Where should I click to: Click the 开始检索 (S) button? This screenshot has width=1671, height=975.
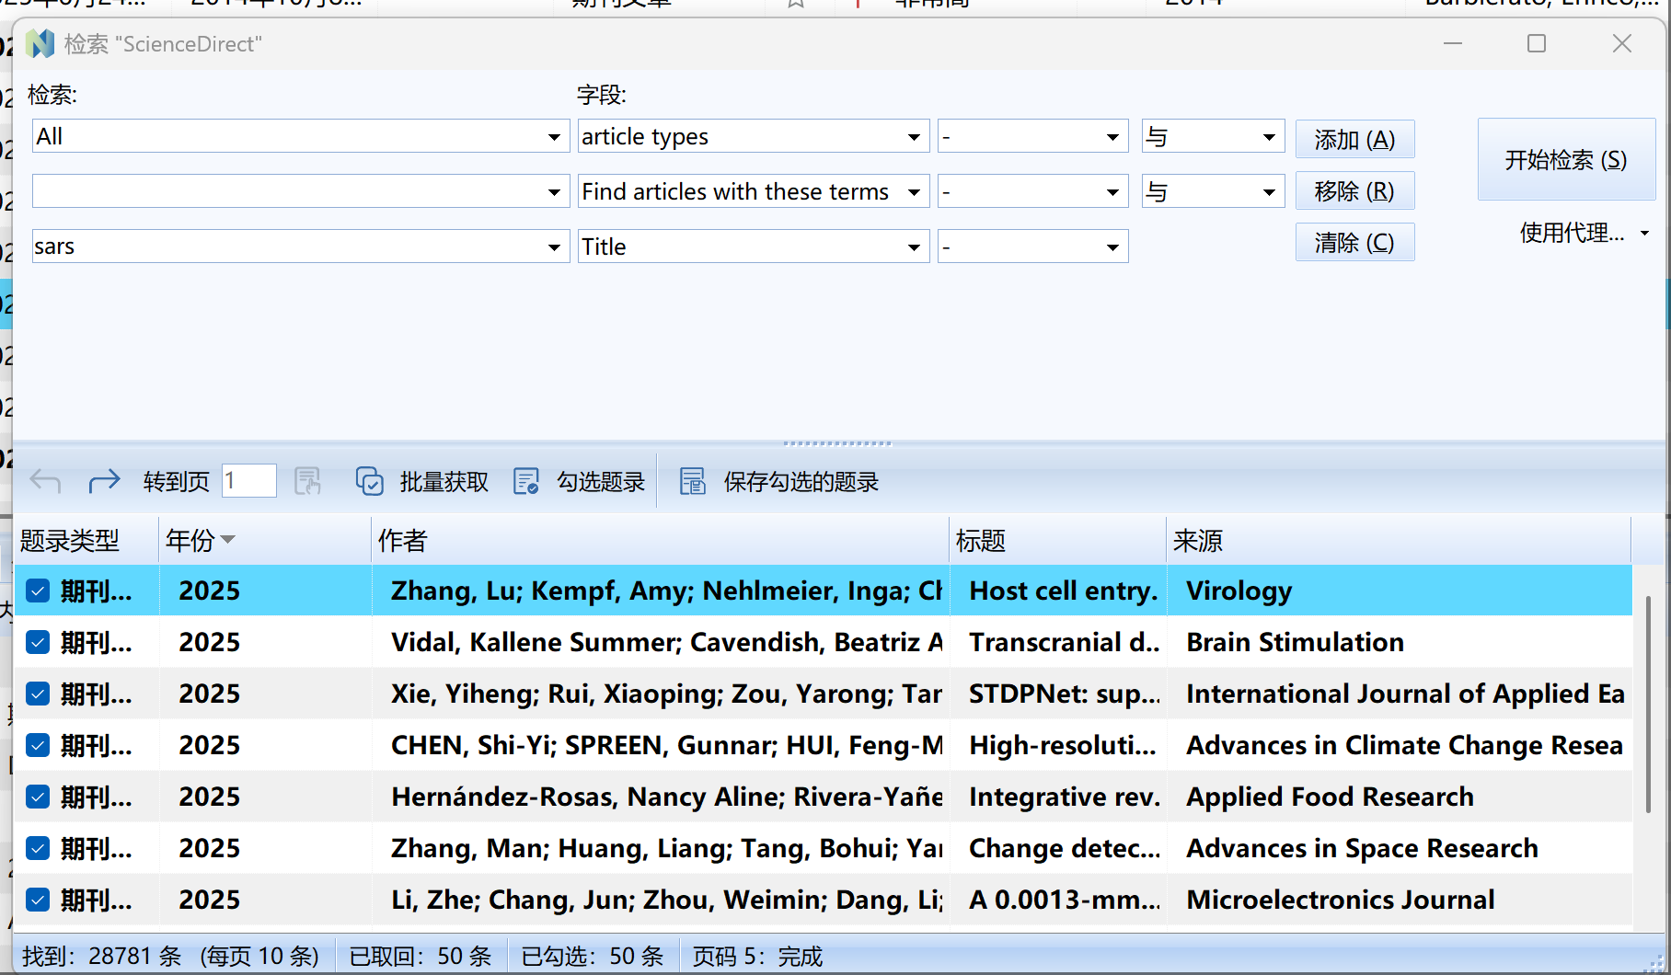(x=1566, y=159)
